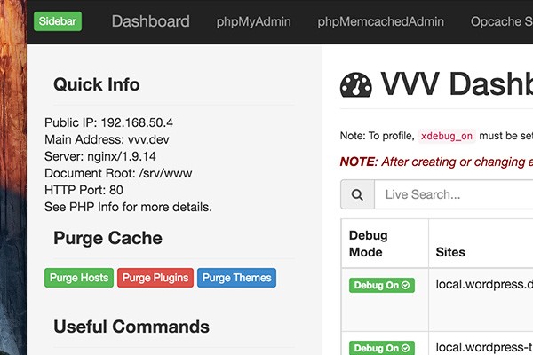Click the magnifier search icon
This screenshot has height=355, width=533.
click(x=357, y=194)
